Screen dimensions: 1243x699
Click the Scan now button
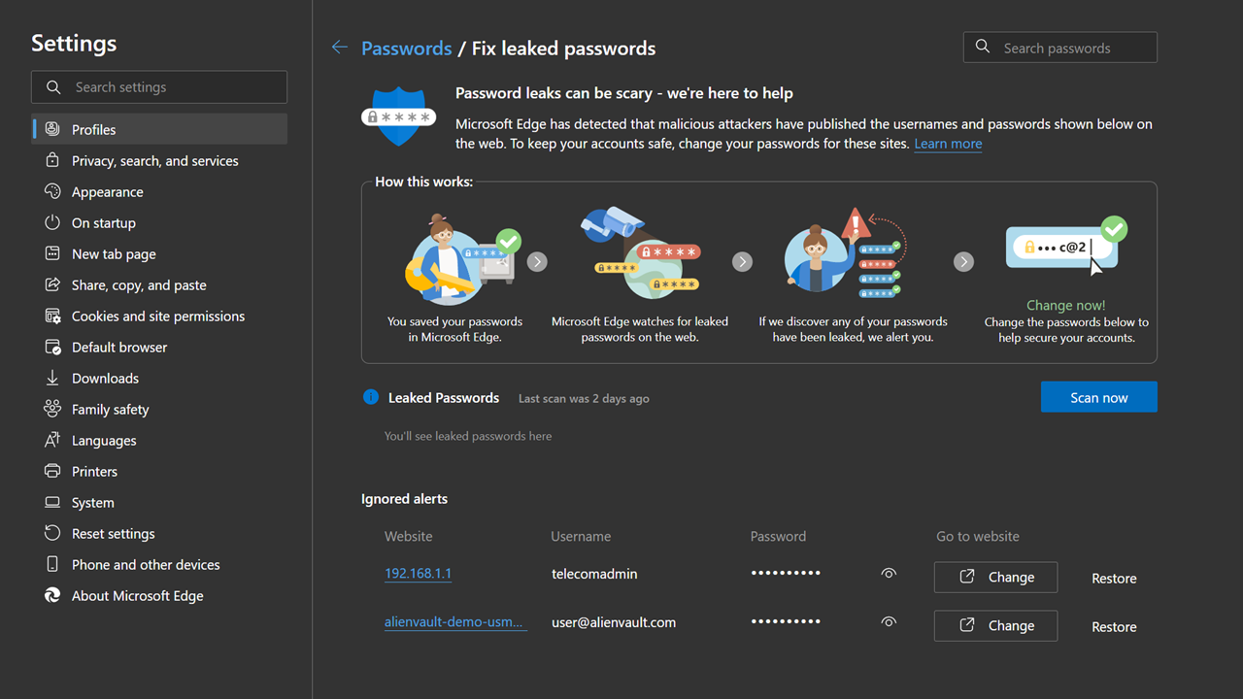1098,397
